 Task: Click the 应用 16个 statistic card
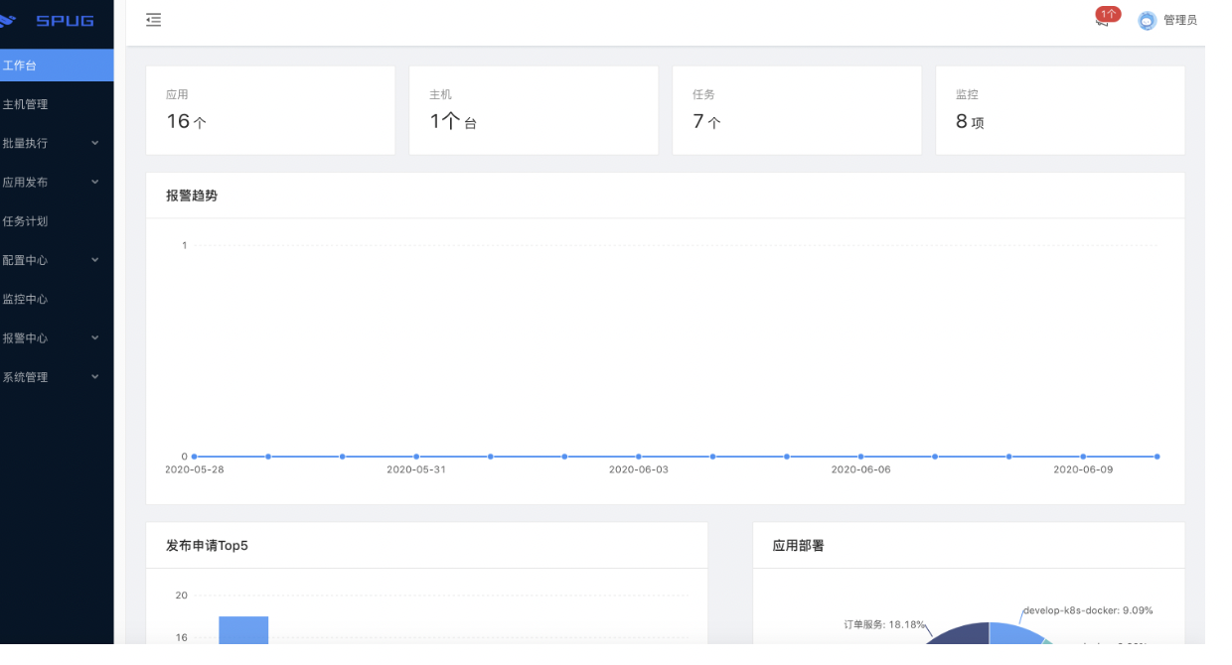point(270,110)
